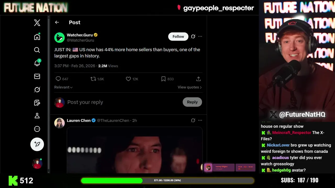
Task: Click the X logo at the top of the sidebar
Action: (x=37, y=23)
